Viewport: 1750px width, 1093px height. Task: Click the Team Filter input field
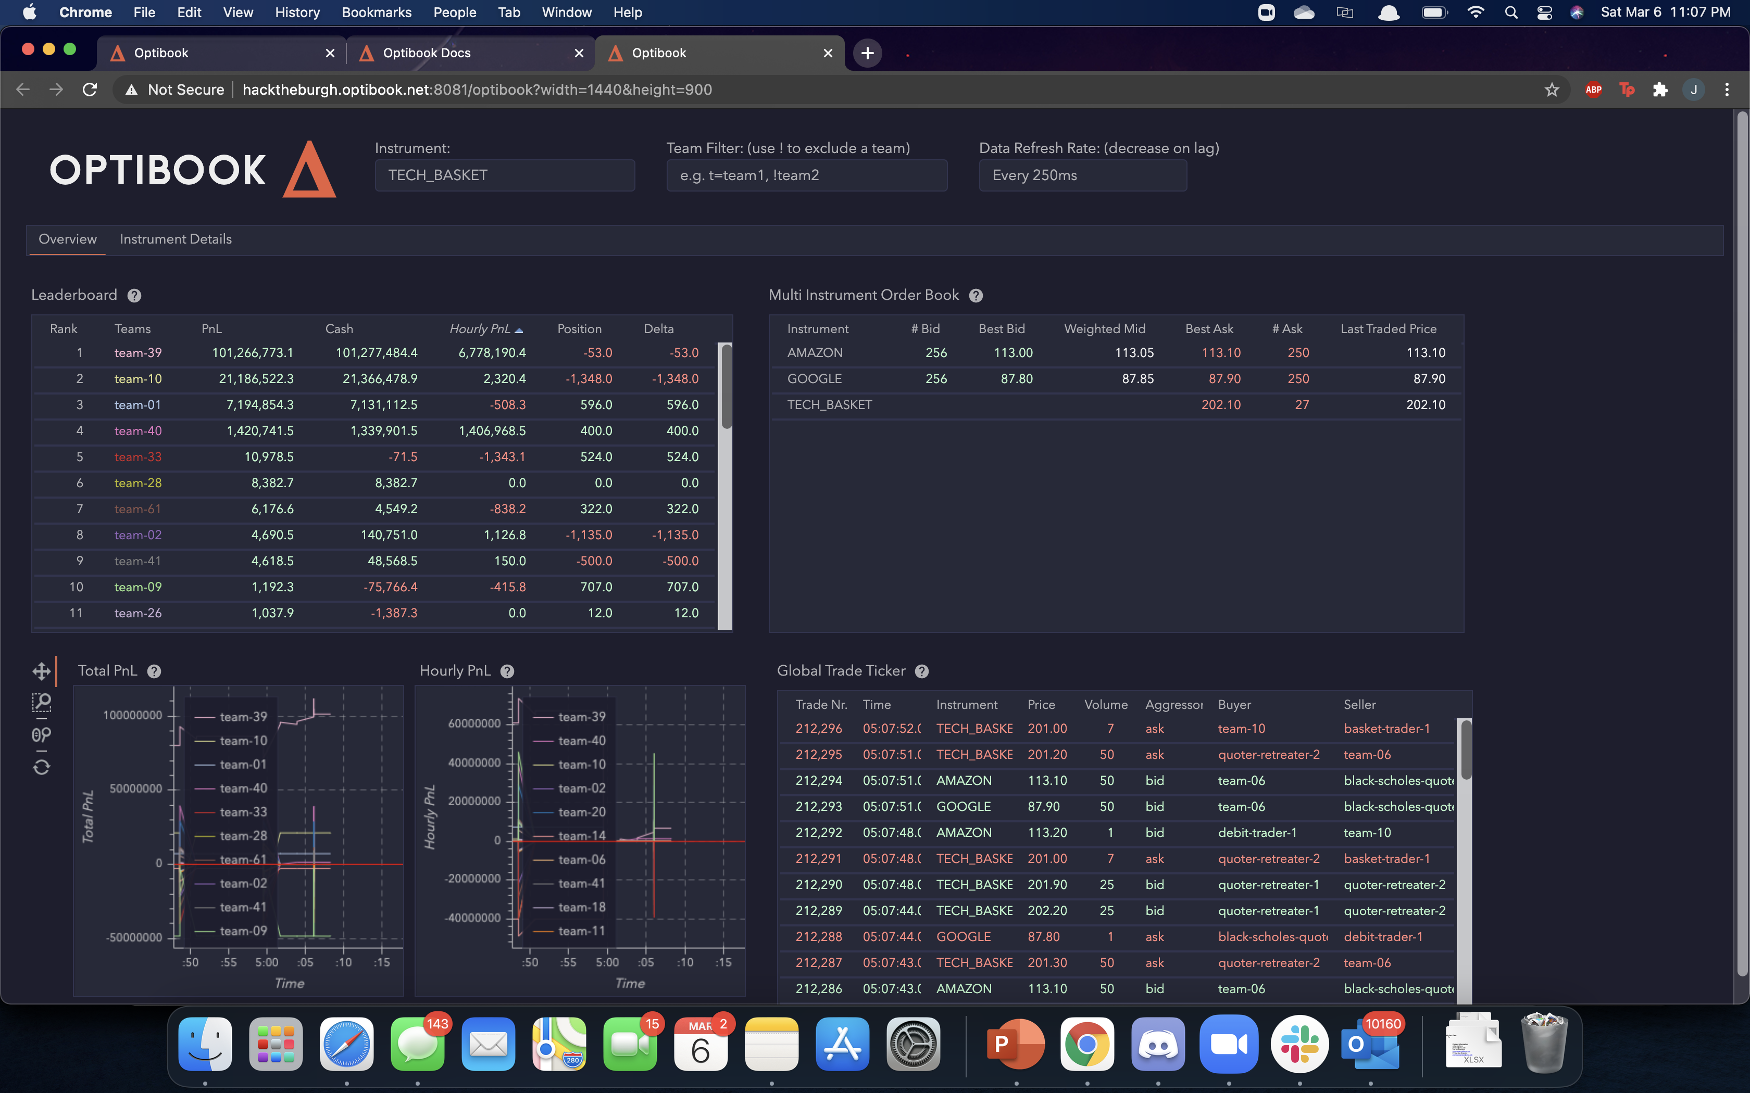click(806, 176)
